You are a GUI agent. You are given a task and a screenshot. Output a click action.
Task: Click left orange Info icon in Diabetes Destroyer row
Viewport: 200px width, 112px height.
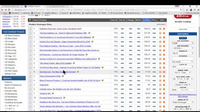pyautogui.click(x=160, y=29)
